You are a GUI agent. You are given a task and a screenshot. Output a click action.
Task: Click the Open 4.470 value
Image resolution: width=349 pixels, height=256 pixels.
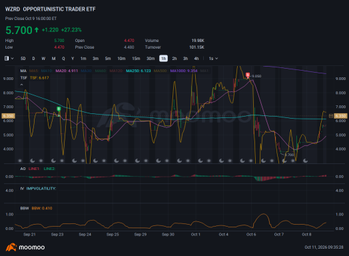[x=129, y=41]
